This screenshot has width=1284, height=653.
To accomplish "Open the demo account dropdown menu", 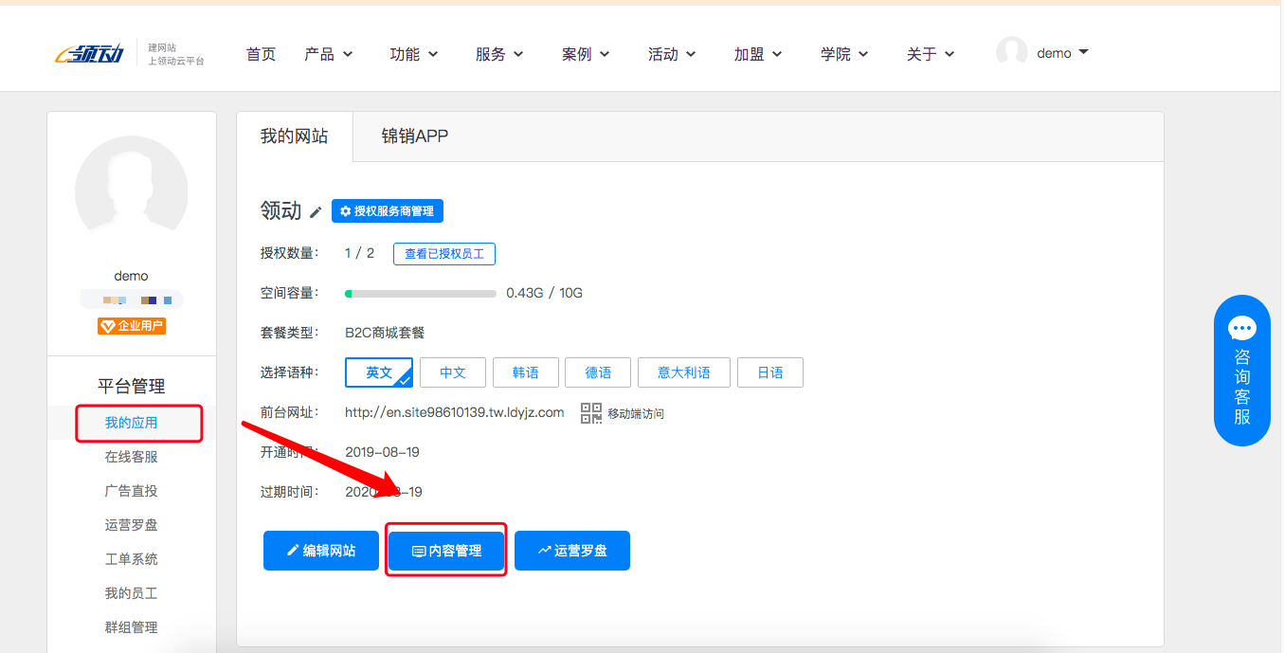I will (1053, 52).
